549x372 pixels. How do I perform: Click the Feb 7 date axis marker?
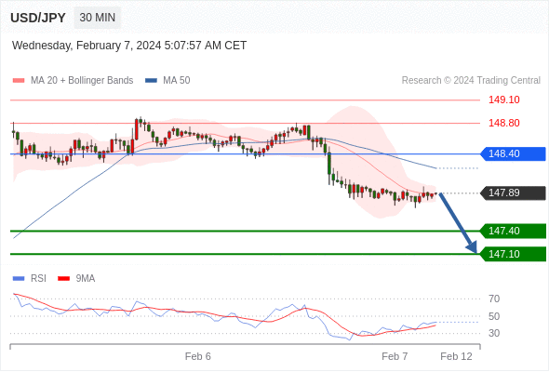[x=395, y=356]
